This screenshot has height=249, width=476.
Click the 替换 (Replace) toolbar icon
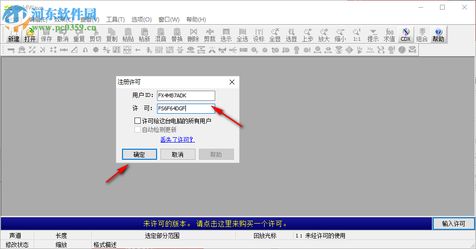(177, 35)
